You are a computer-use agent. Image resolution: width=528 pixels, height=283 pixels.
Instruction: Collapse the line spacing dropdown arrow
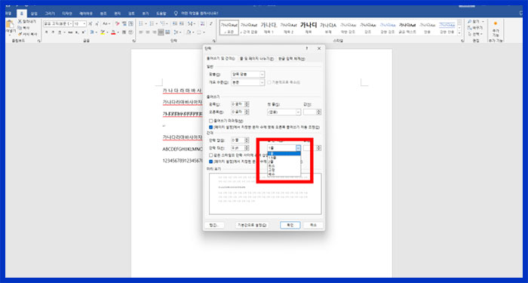coord(298,148)
